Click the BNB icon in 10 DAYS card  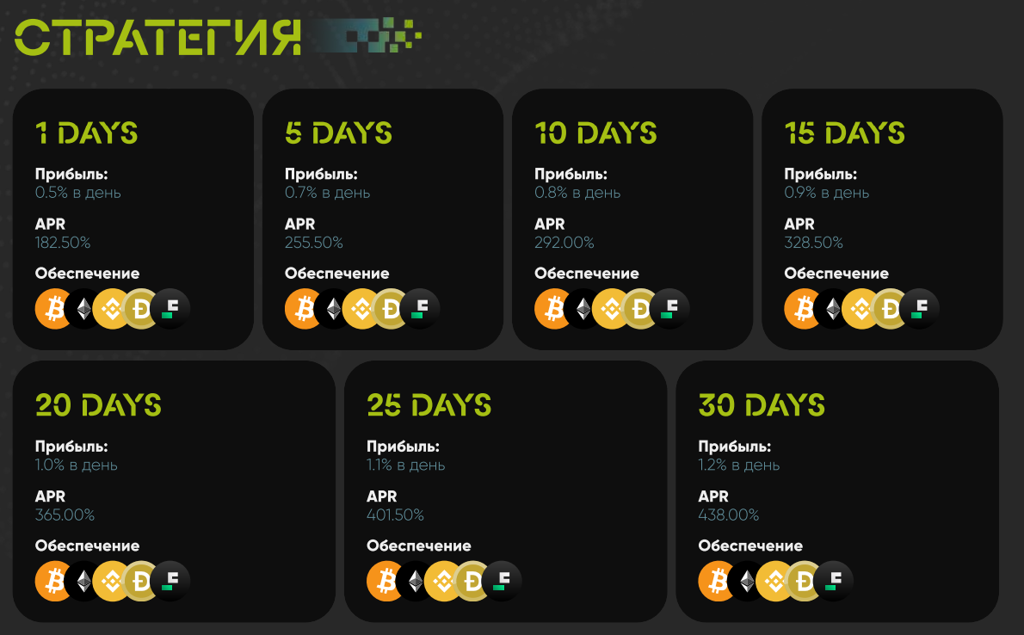click(612, 309)
